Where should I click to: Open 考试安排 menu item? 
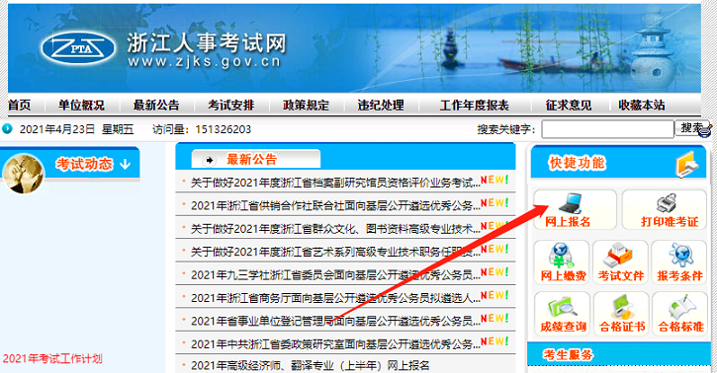tap(230, 106)
